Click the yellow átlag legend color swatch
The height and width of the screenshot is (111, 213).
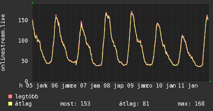pos(10,104)
